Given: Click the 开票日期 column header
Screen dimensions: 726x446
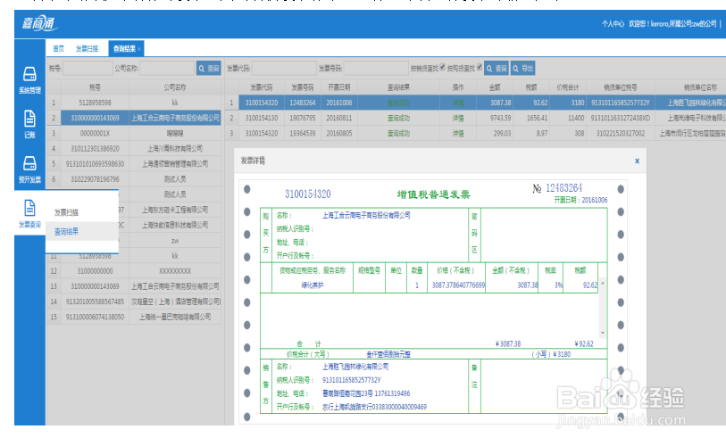Looking at the screenshot, I should 339,87.
